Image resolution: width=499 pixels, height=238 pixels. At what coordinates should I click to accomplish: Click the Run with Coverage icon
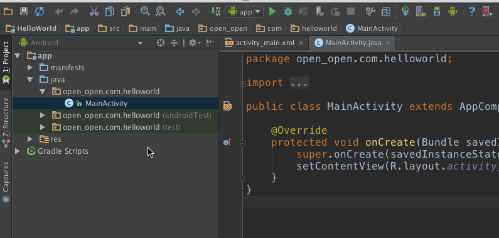304,12
